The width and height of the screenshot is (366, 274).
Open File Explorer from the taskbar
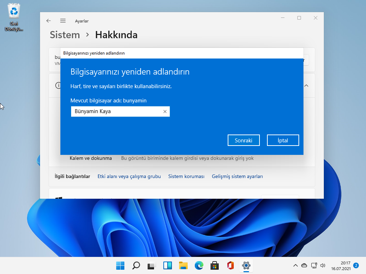pyautogui.click(x=183, y=265)
